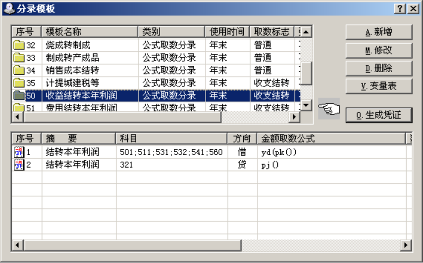Click the folder icon for template 33
The height and width of the screenshot is (263, 423).
click(x=19, y=58)
